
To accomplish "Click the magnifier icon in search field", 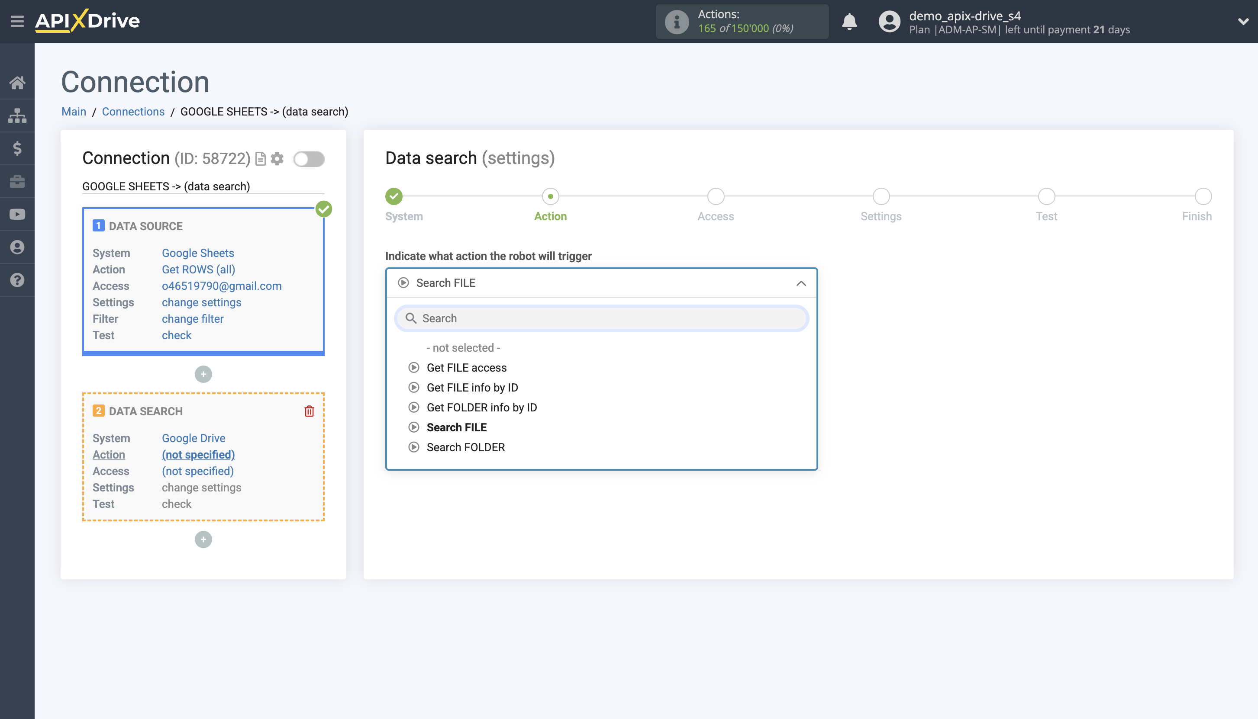I will tap(411, 318).
